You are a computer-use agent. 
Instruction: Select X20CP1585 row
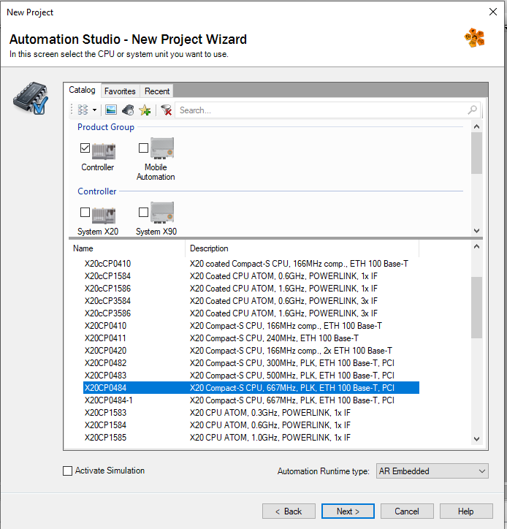pyautogui.click(x=251, y=438)
